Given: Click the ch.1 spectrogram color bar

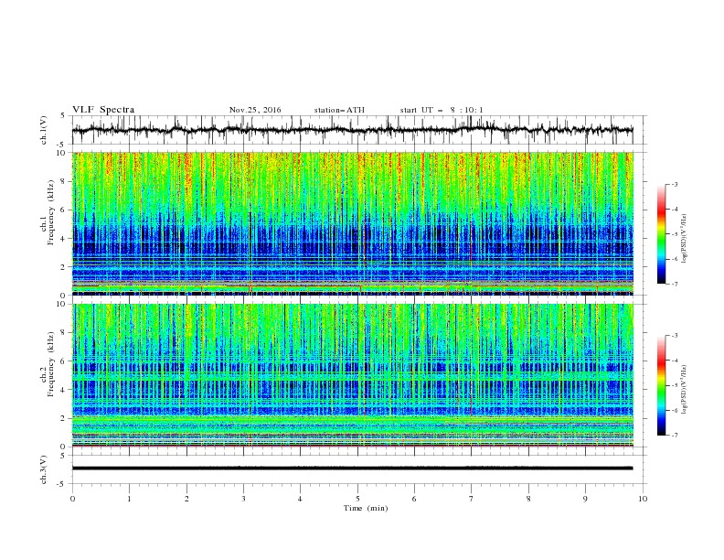Looking at the screenshot, I should tap(661, 234).
